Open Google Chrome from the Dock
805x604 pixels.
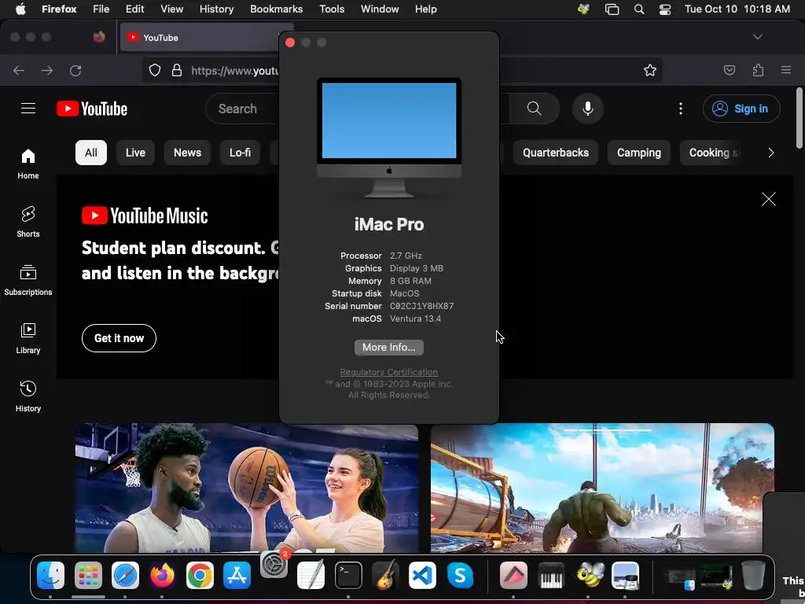(200, 575)
